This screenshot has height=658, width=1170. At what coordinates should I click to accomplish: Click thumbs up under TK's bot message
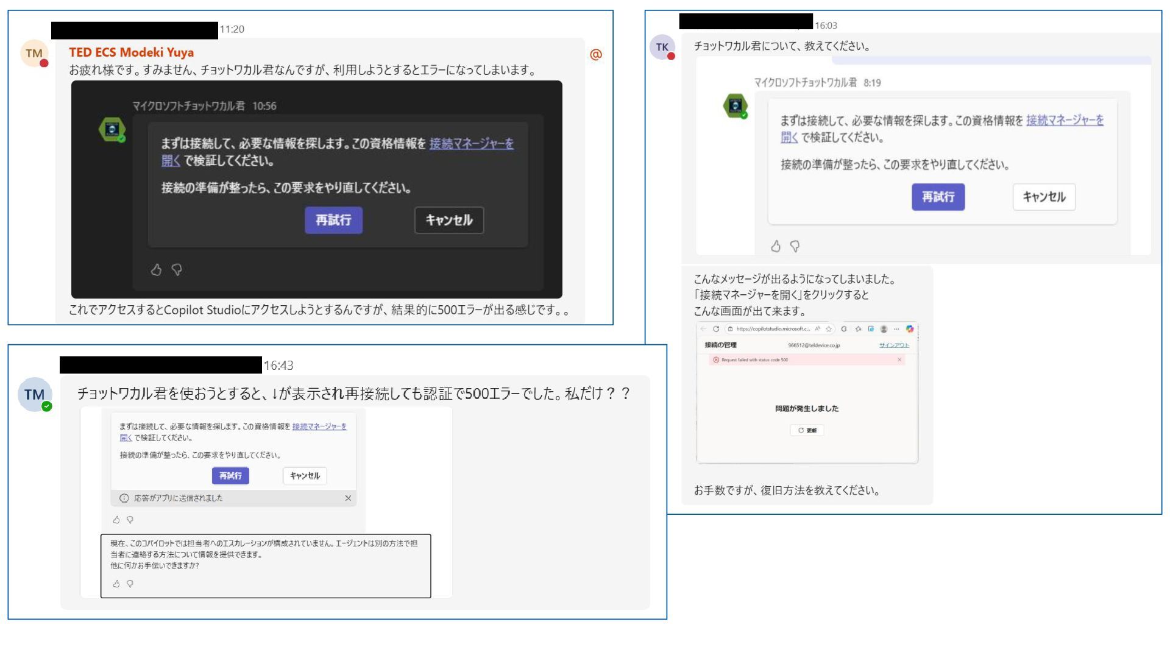(775, 246)
